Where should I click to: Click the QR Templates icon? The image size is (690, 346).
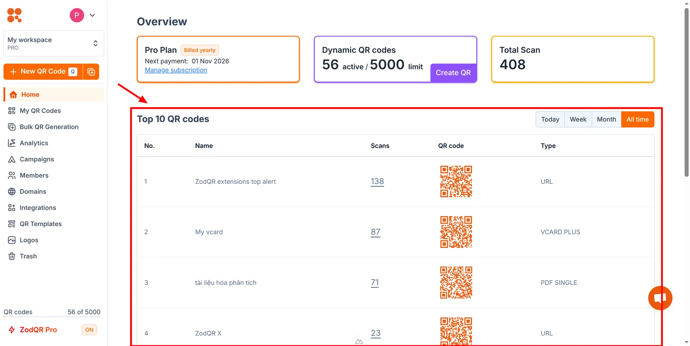point(12,224)
